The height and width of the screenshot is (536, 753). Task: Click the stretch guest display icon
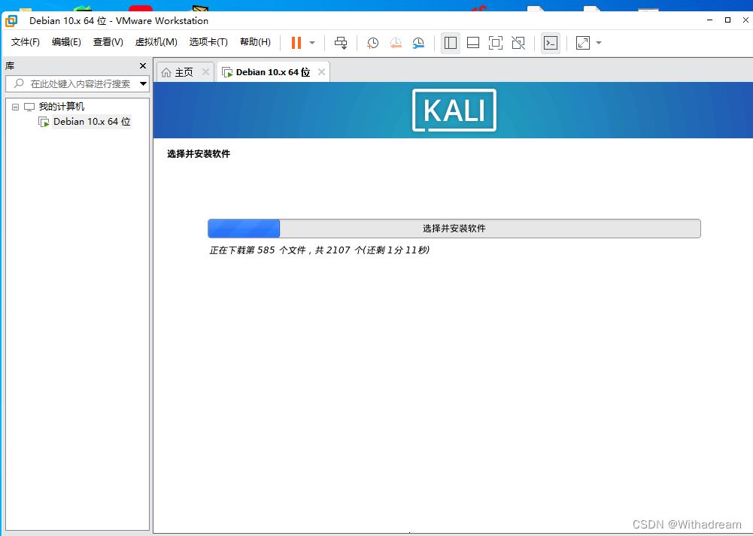pos(582,43)
